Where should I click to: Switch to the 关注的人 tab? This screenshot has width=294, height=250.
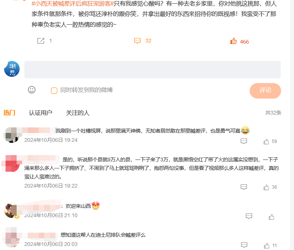coord(78,113)
